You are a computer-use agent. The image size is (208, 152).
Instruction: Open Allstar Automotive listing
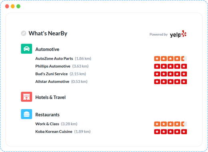tap(52, 82)
